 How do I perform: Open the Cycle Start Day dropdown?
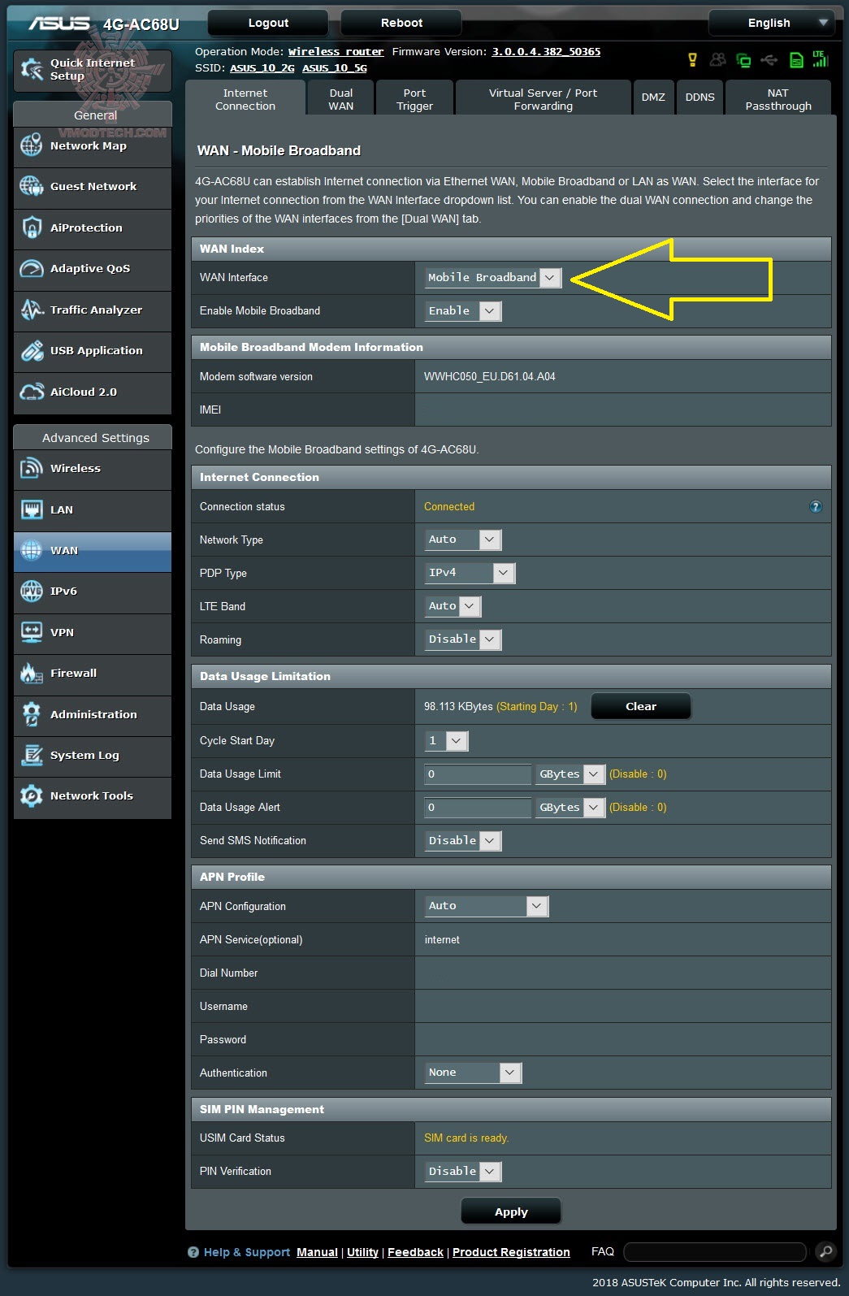click(x=446, y=741)
